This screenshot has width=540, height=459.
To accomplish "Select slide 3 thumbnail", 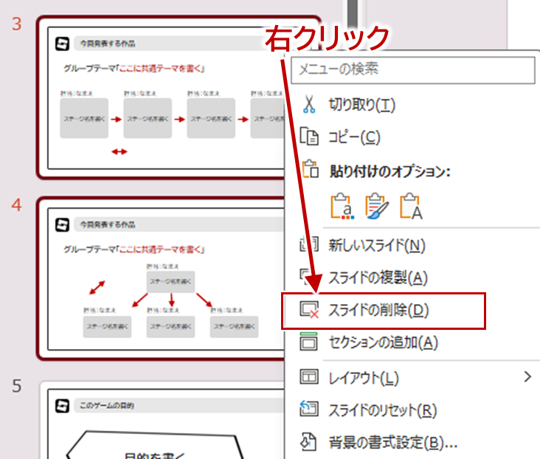I will point(165,98).
